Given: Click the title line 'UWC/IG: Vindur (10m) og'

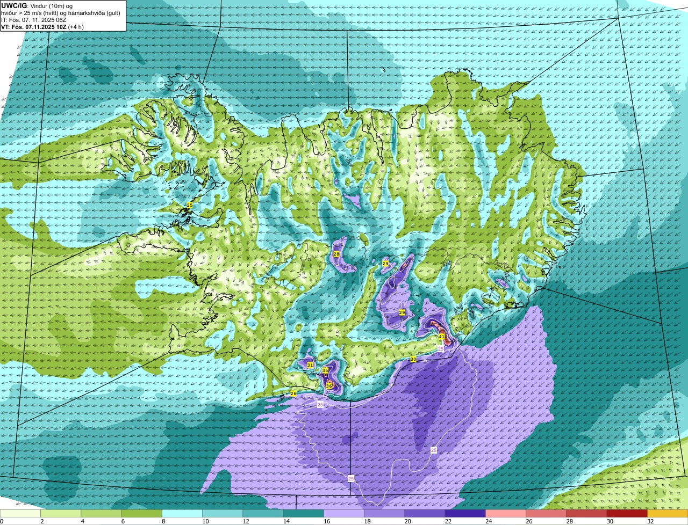Looking at the screenshot, I should click(37, 5).
